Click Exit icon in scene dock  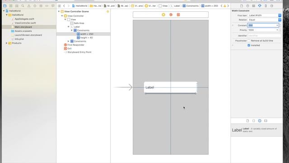(x=178, y=14)
